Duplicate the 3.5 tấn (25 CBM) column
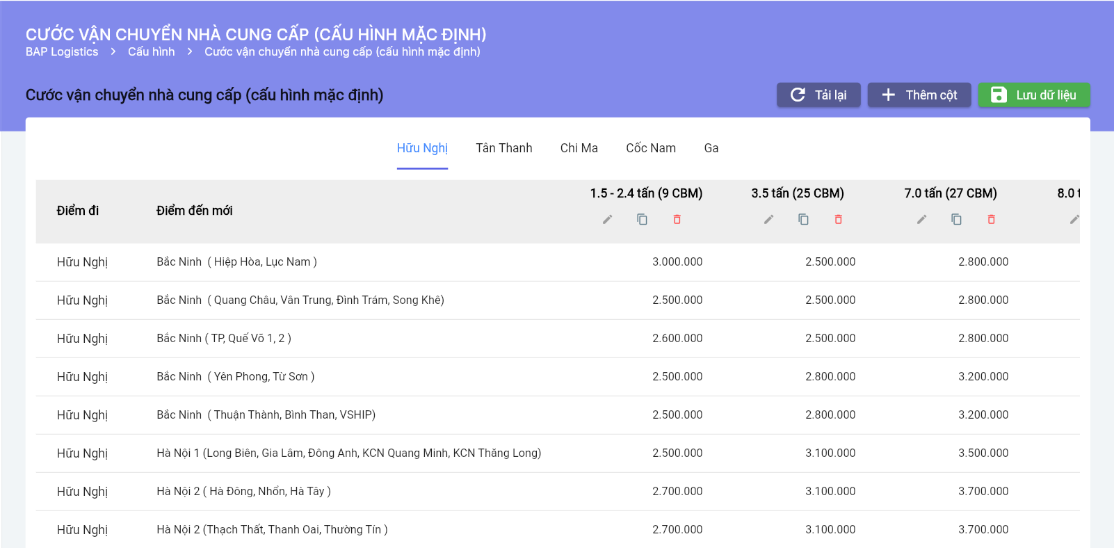Image resolution: width=1114 pixels, height=548 pixels. point(803,220)
